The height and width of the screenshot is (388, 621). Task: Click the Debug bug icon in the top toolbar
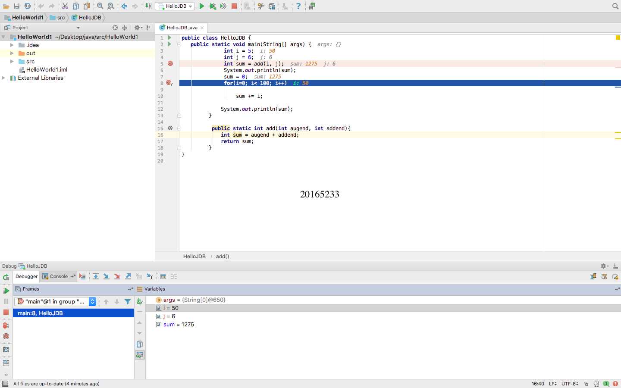[213, 6]
